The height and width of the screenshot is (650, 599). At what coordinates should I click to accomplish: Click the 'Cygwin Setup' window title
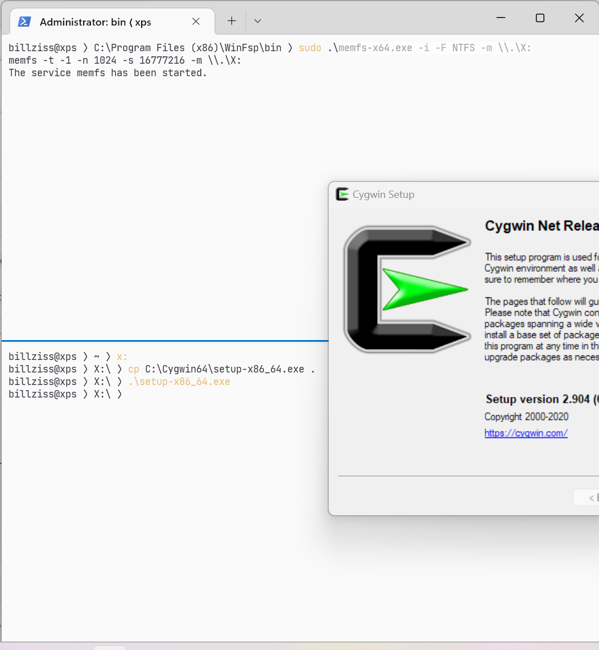click(383, 194)
